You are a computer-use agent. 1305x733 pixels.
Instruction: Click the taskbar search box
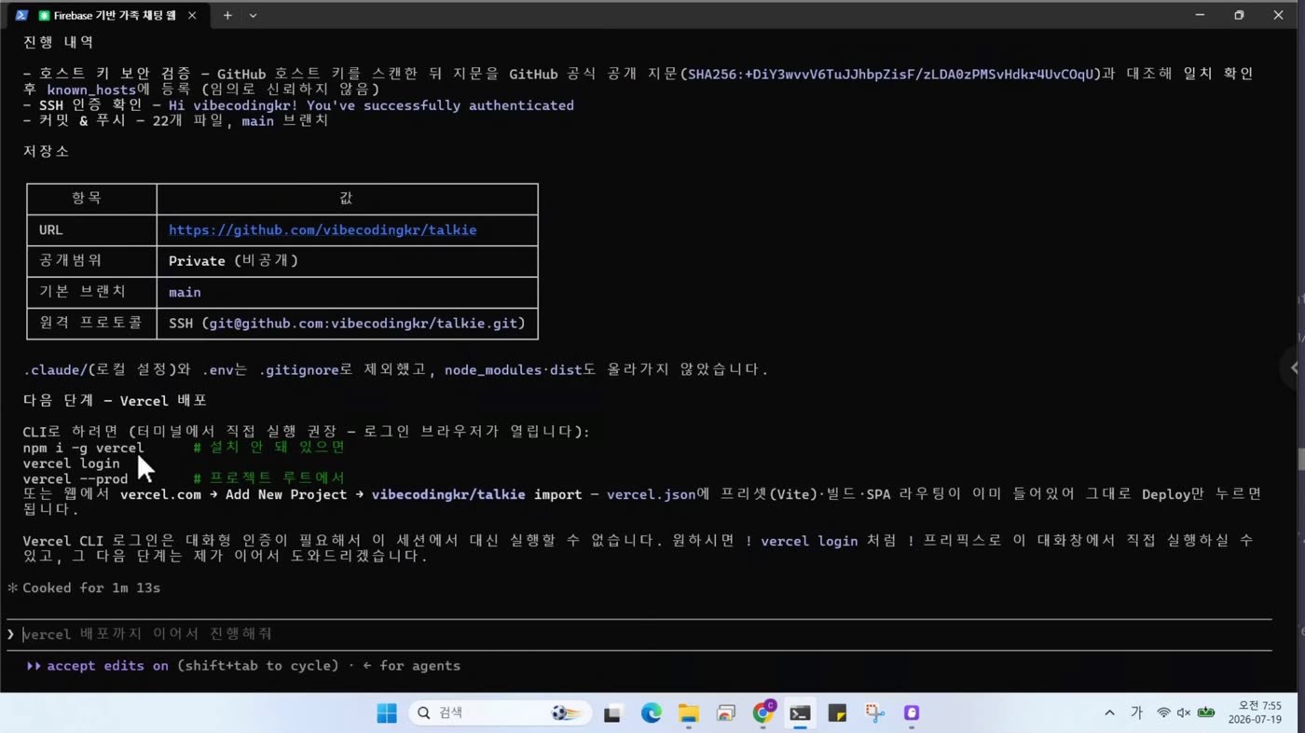coord(501,713)
